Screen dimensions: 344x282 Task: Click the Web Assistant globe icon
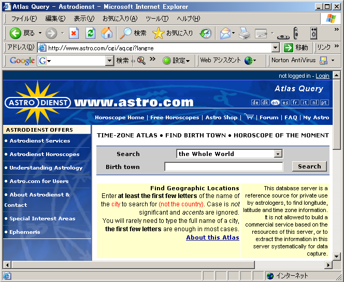(x=248, y=61)
